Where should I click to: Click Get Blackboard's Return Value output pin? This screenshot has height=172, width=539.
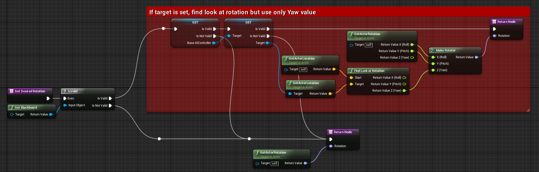(x=51, y=114)
